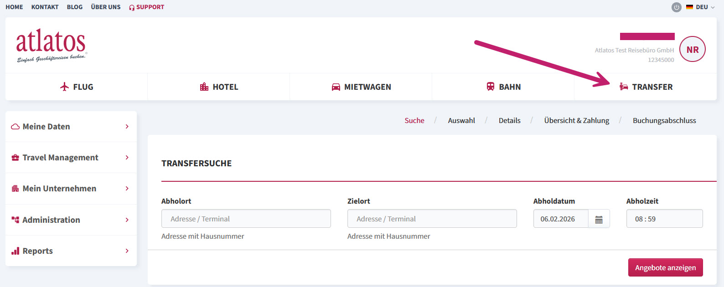Click the train icon for Bahn
The image size is (724, 287).
[x=491, y=87]
